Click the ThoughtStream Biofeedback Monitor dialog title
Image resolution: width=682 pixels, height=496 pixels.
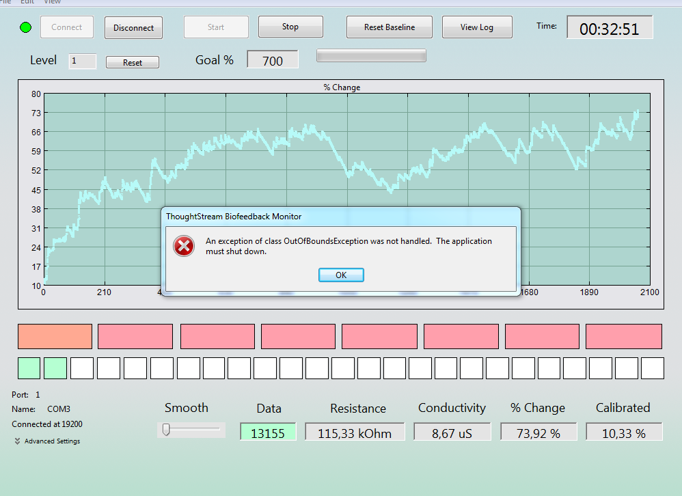tap(234, 217)
